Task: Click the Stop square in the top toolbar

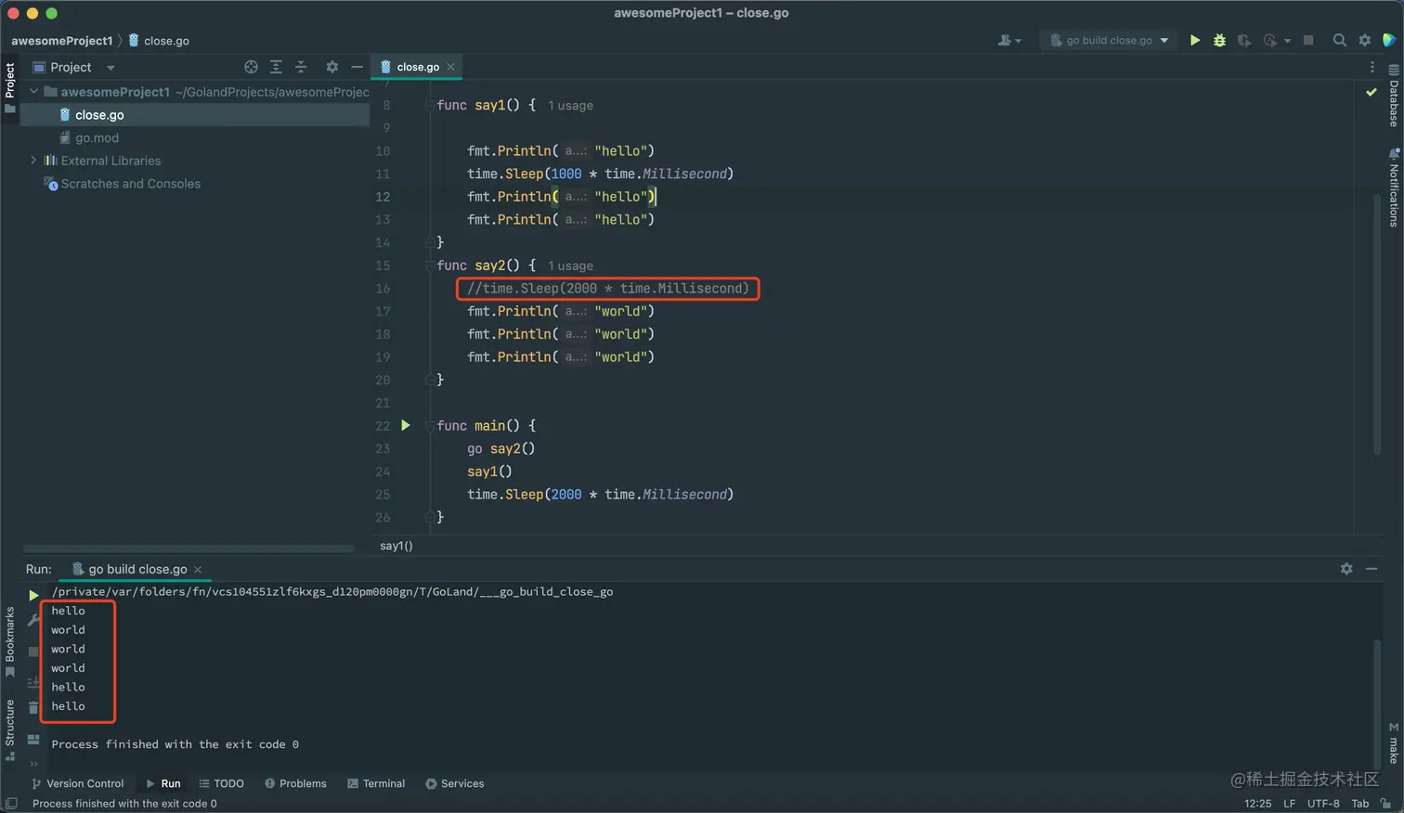Action: coord(1308,40)
